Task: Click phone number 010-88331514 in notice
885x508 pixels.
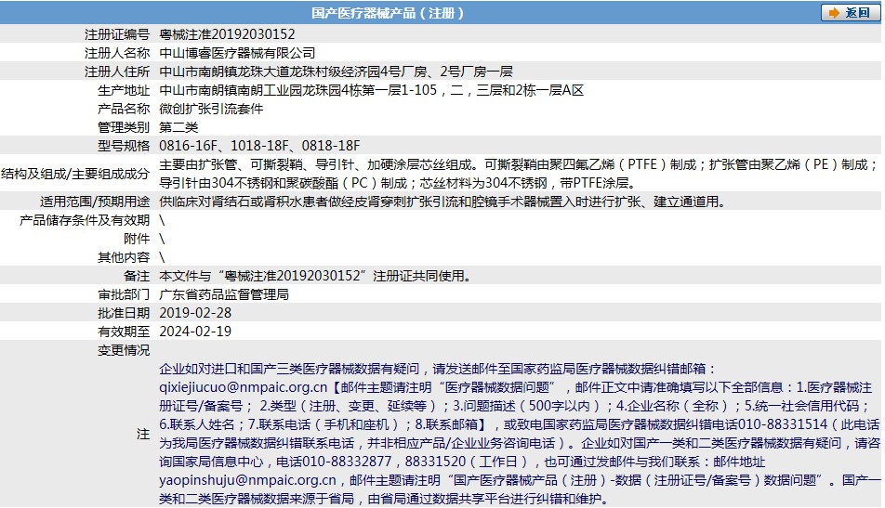Action: pyautogui.click(x=783, y=424)
